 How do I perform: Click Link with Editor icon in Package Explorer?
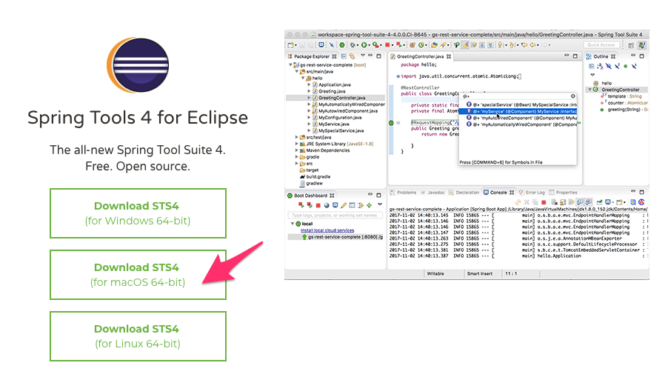coord(352,56)
